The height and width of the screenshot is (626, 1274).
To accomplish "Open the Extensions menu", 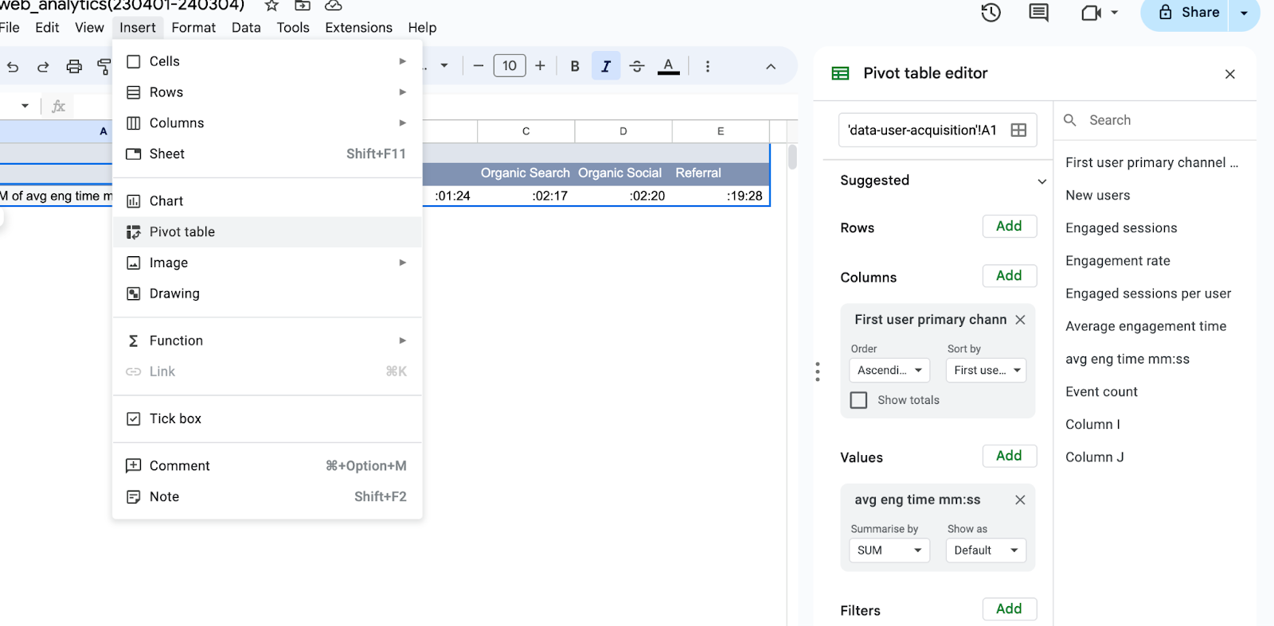I will [x=358, y=28].
